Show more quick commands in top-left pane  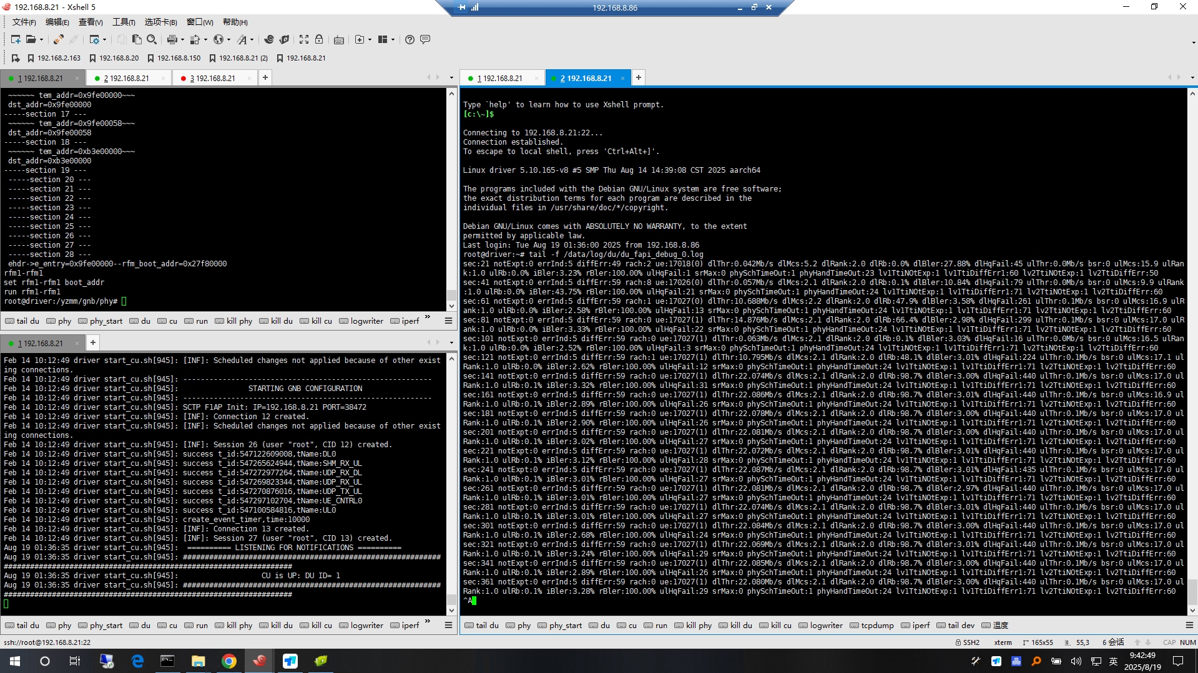coord(428,317)
